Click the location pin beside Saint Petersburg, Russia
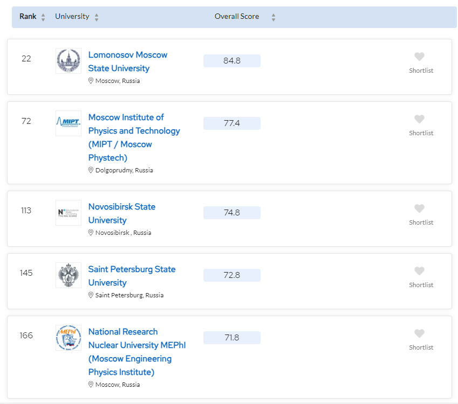Image resolution: width=458 pixels, height=404 pixels. pos(91,295)
